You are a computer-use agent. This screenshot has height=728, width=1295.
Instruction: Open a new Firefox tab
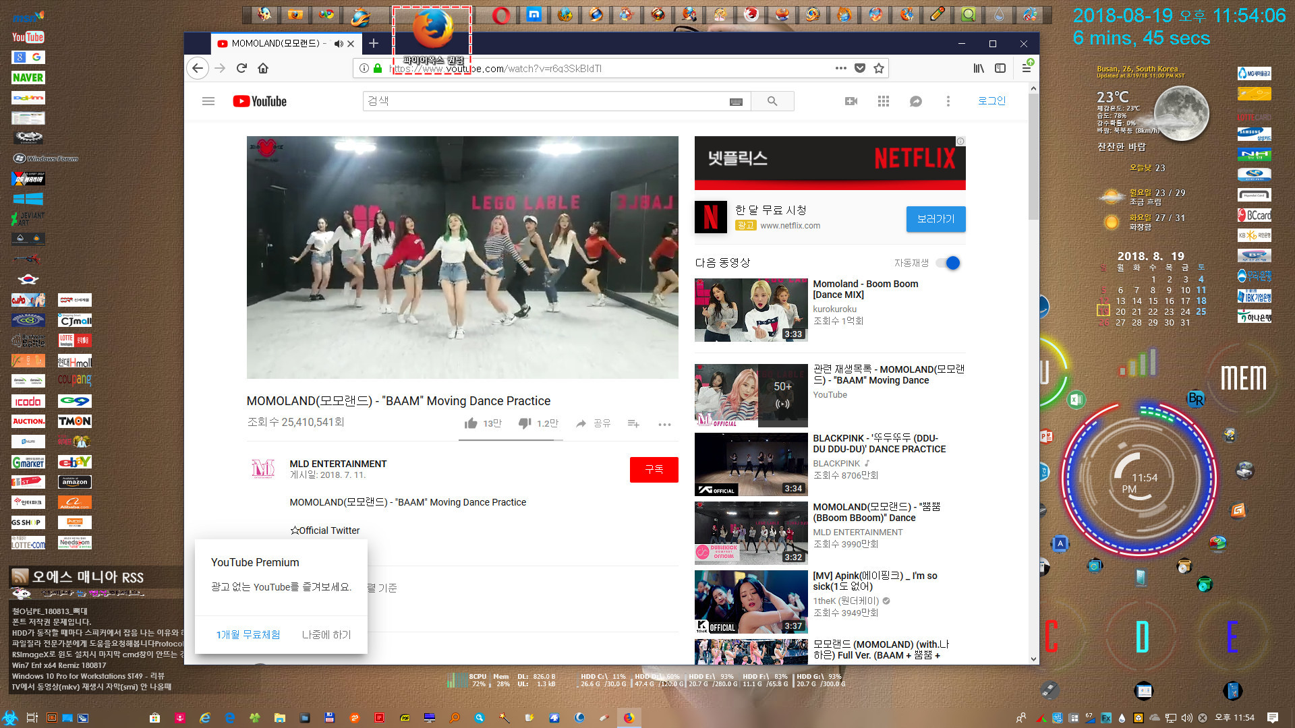coord(374,44)
